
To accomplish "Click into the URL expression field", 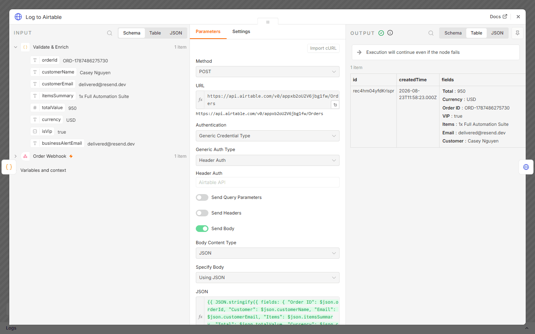I will (x=272, y=100).
